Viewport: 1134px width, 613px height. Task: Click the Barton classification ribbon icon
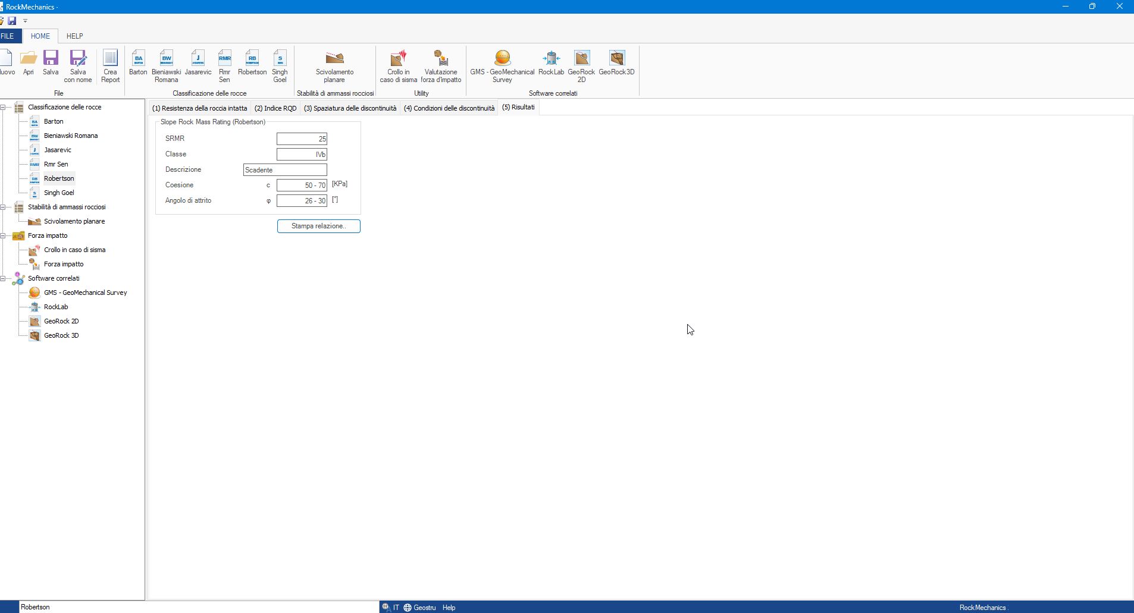[x=138, y=63]
